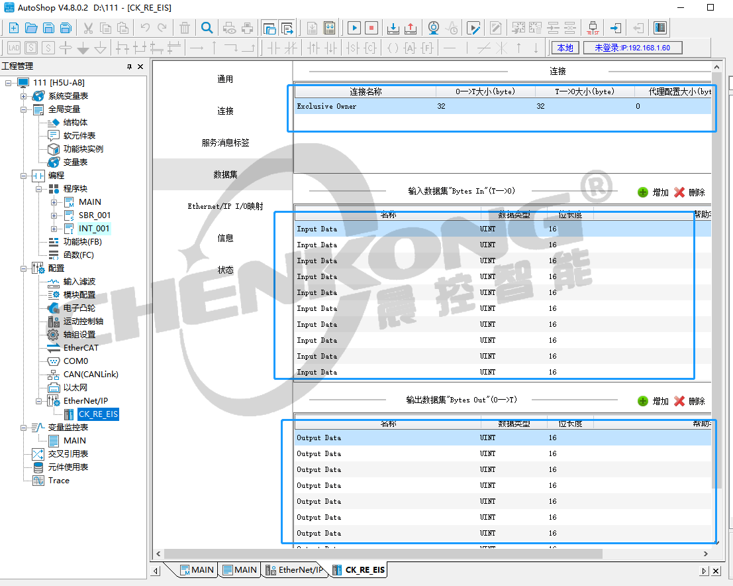Create a new project file
Image resolution: width=733 pixels, height=586 pixels.
pos(14,28)
